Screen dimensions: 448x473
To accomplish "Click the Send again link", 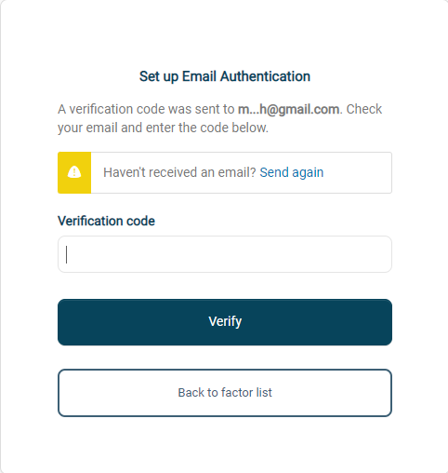I will [x=291, y=172].
